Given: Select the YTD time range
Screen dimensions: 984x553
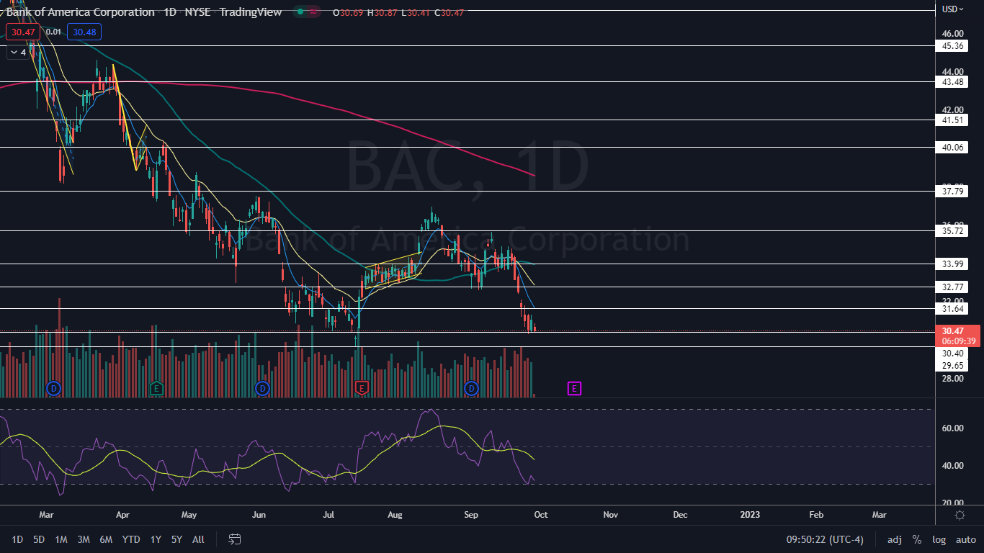Looking at the screenshot, I should pos(131,539).
